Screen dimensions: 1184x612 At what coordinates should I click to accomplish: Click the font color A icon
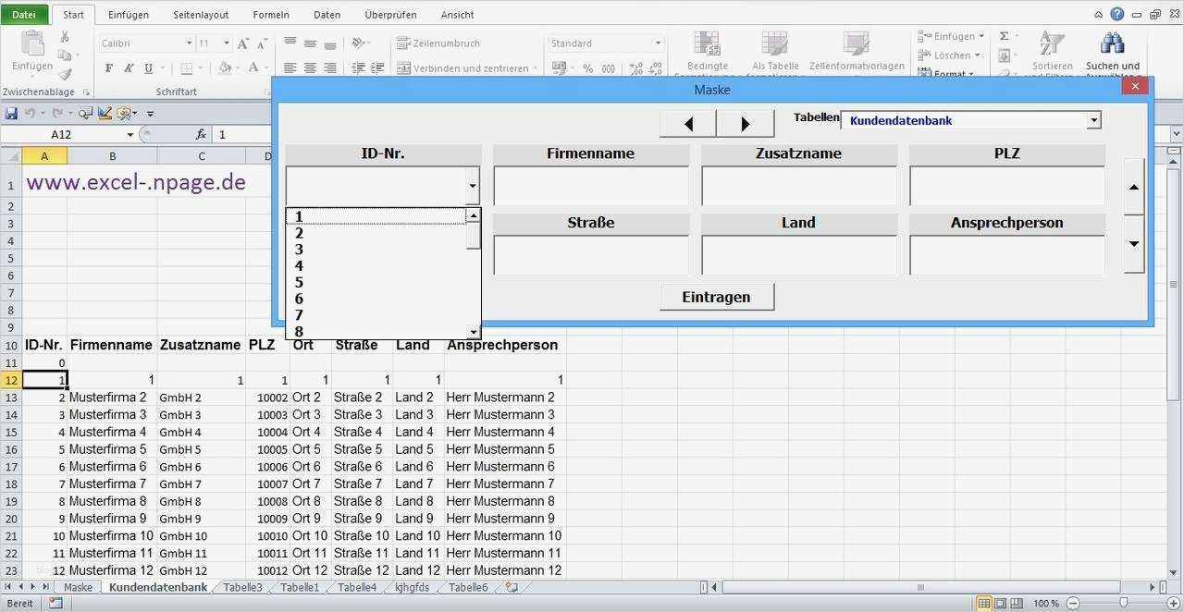point(253,68)
